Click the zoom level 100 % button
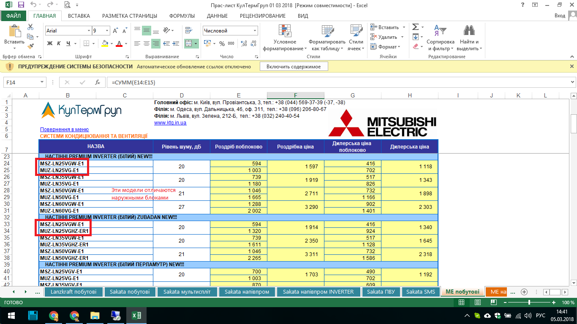Viewport: 577px width, 324px height. [568, 302]
